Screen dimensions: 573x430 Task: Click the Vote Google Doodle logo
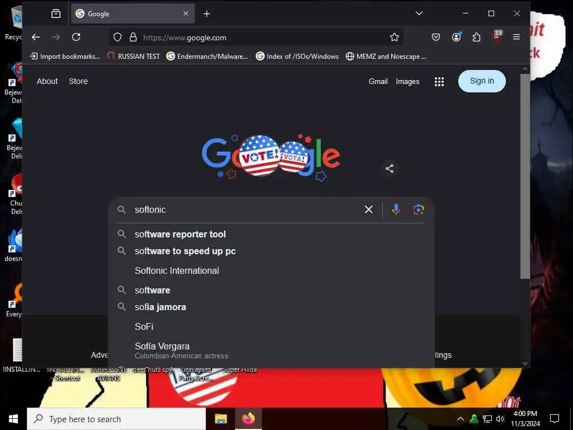click(271, 157)
